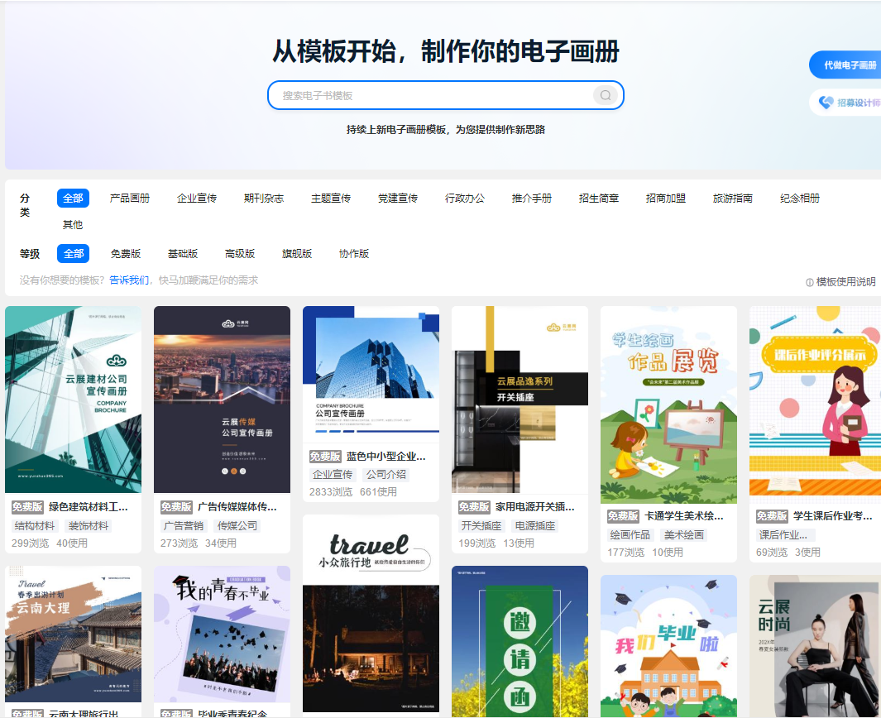This screenshot has width=881, height=718.
Task: Select the 企业宣传 category filter
Action: coord(198,199)
